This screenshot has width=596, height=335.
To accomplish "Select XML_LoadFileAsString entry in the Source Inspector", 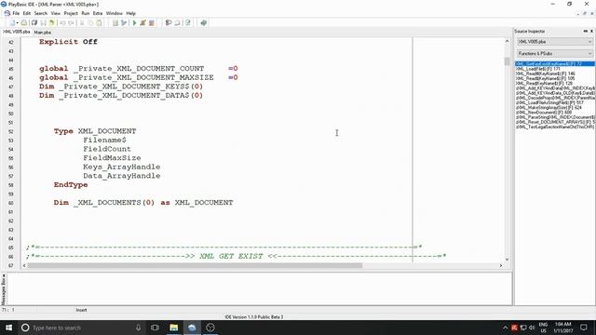I will [x=549, y=102].
